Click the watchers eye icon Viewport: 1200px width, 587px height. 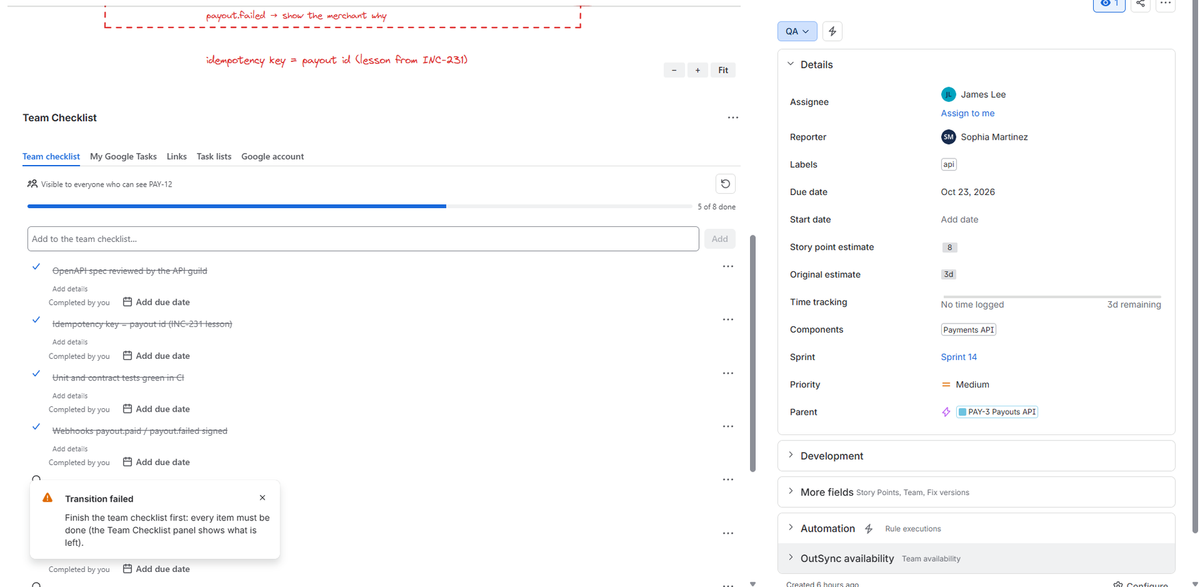[x=1109, y=4]
